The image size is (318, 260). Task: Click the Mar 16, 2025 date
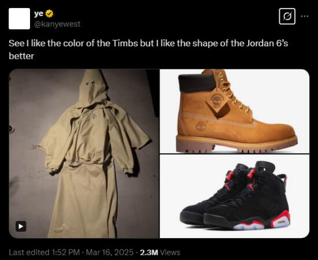[x=110, y=252]
